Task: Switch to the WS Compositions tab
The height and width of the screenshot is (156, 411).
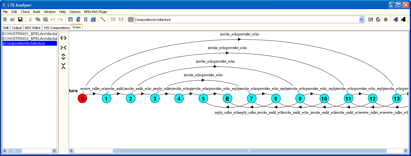Action: [x=57, y=28]
